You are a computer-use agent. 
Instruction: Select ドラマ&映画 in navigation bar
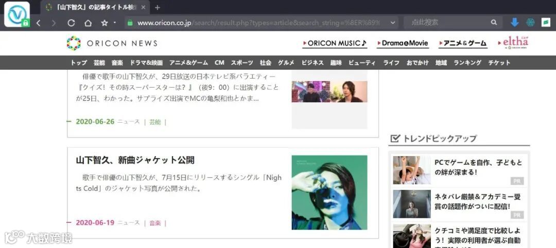146,63
